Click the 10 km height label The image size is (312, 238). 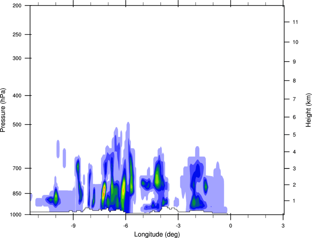(295, 42)
